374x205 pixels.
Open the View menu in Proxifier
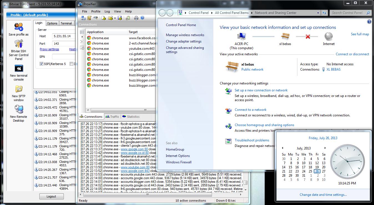point(117,11)
